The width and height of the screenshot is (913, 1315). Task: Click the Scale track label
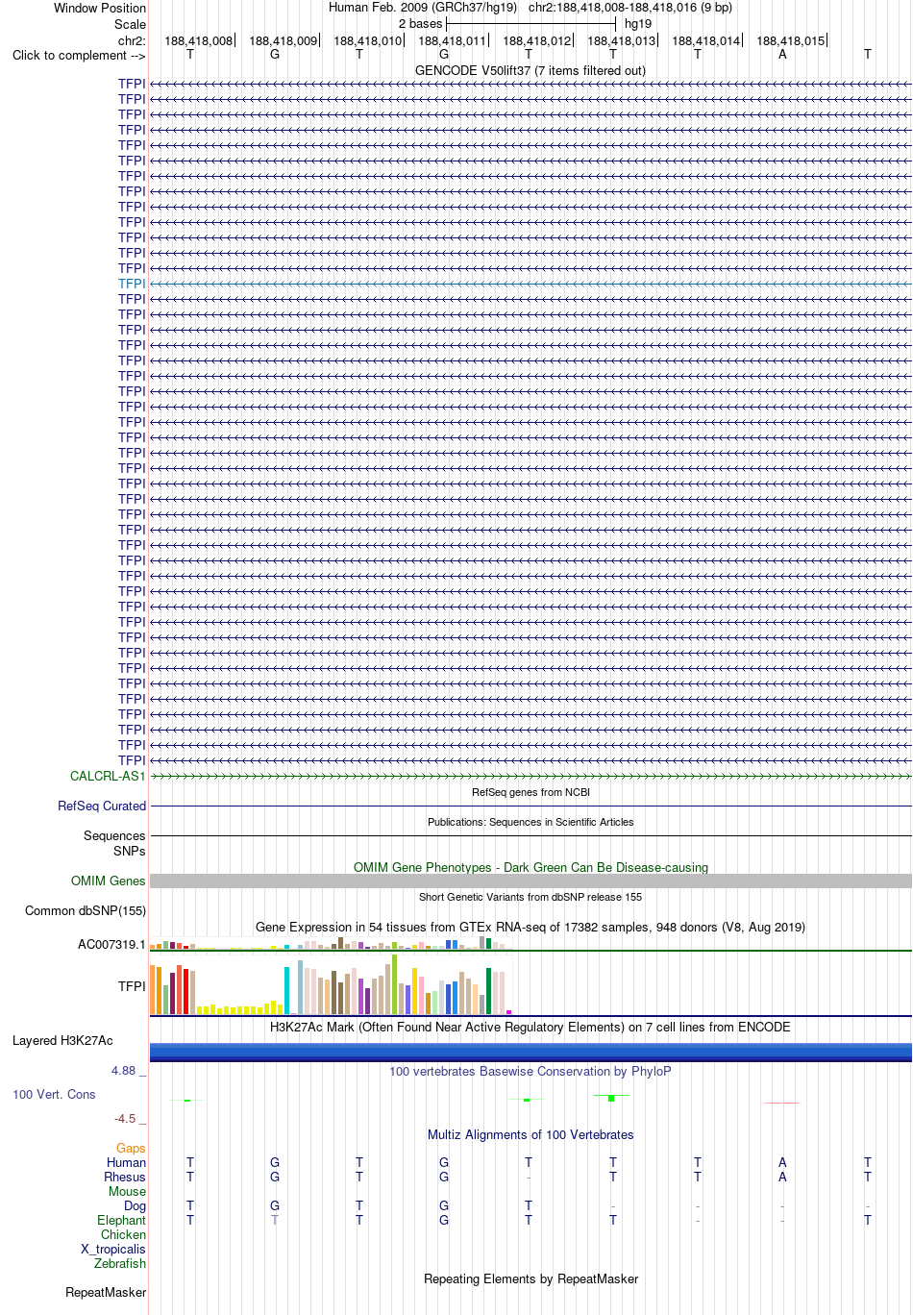click(x=130, y=24)
